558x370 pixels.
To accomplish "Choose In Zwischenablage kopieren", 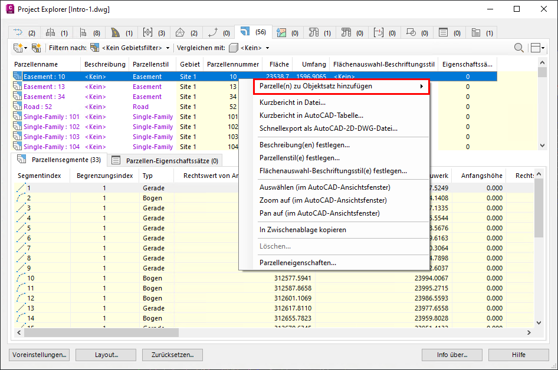I will [303, 230].
